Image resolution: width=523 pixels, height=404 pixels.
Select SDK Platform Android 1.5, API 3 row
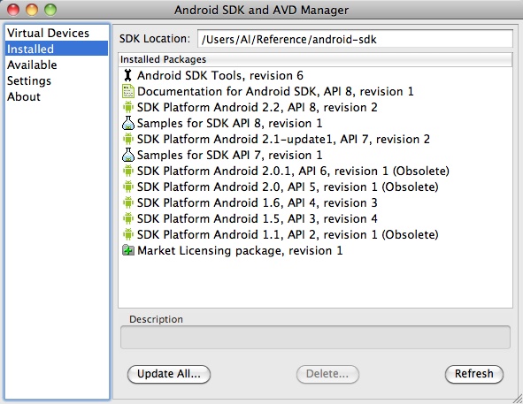pos(315,218)
